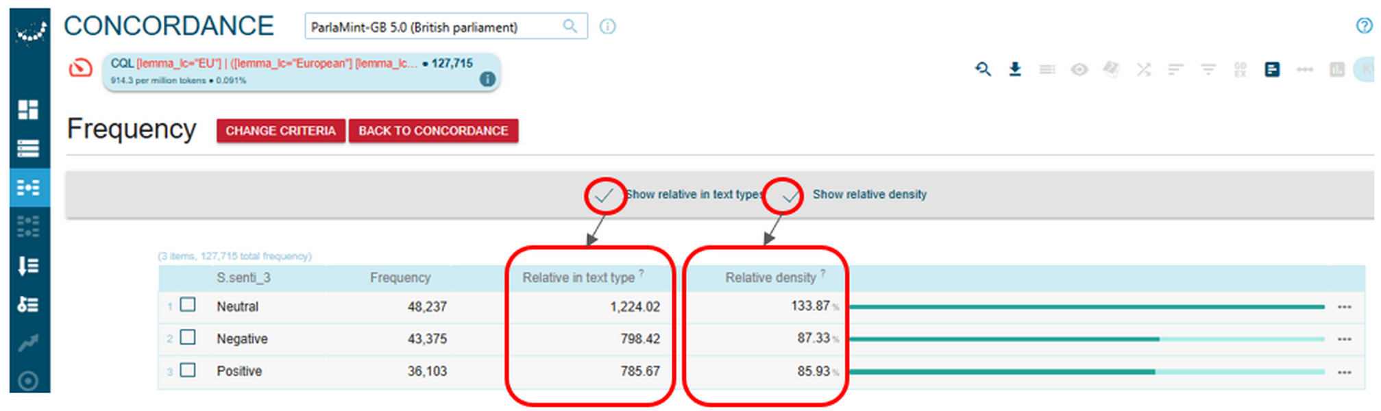Expand the three-dot menu for the Positive row
The height and width of the screenshot is (411, 1381).
click(1344, 372)
